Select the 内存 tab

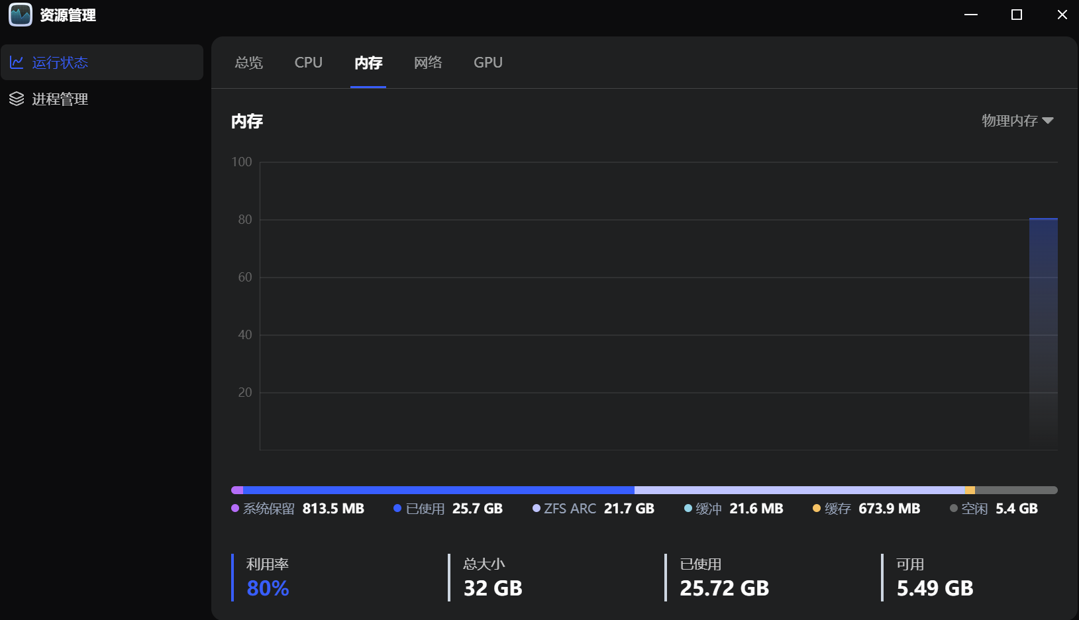click(368, 62)
